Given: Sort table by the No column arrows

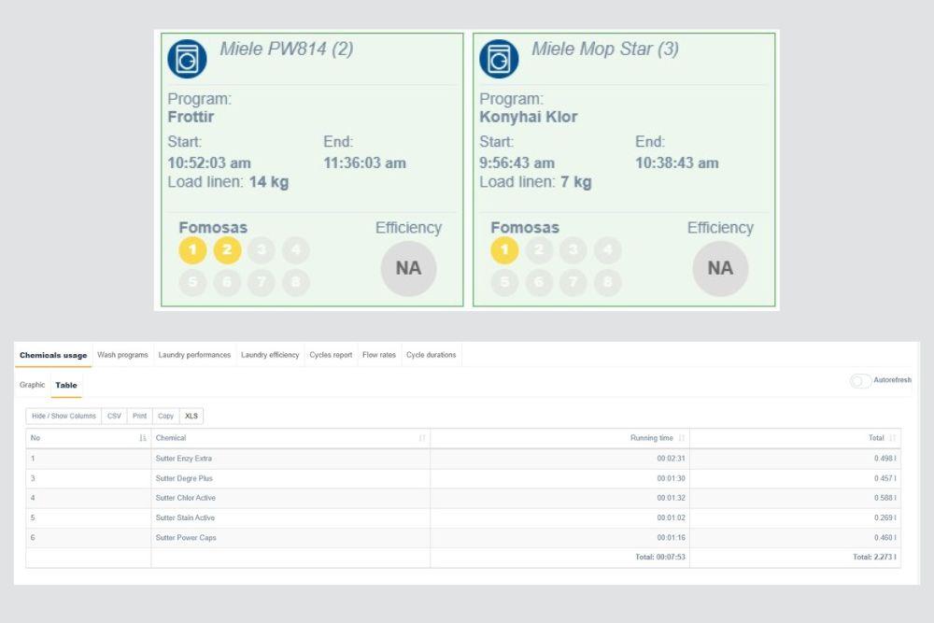Looking at the screenshot, I should [142, 438].
